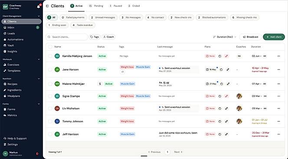Click the nutrition plan icon for Tommy Johnson

[220, 121]
